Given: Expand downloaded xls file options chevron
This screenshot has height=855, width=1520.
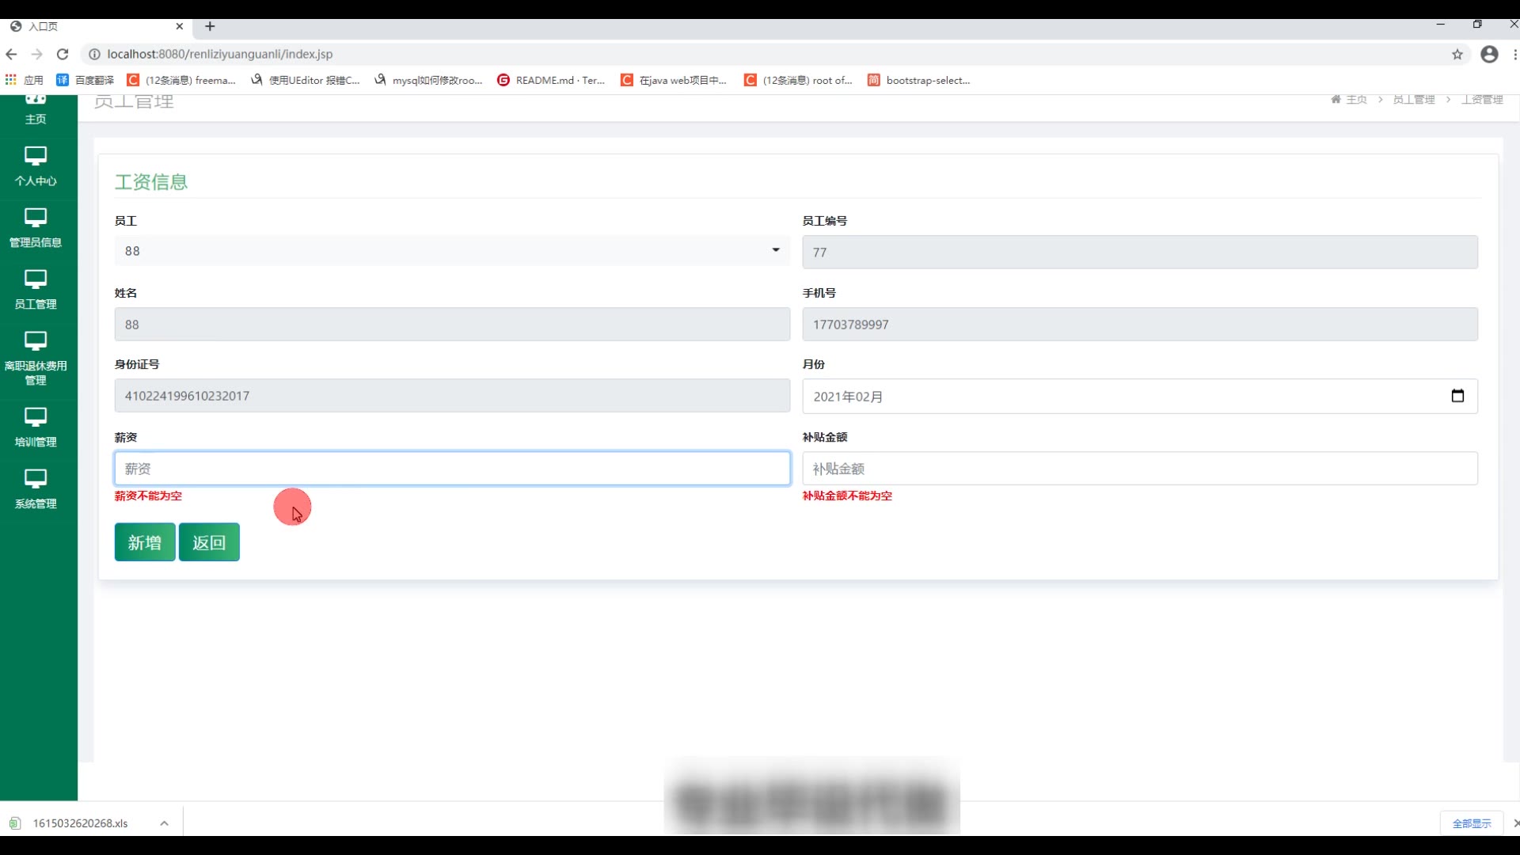Looking at the screenshot, I should tap(164, 823).
